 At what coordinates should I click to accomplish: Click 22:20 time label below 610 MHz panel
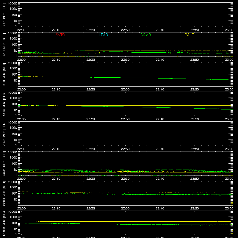pos(91,90)
